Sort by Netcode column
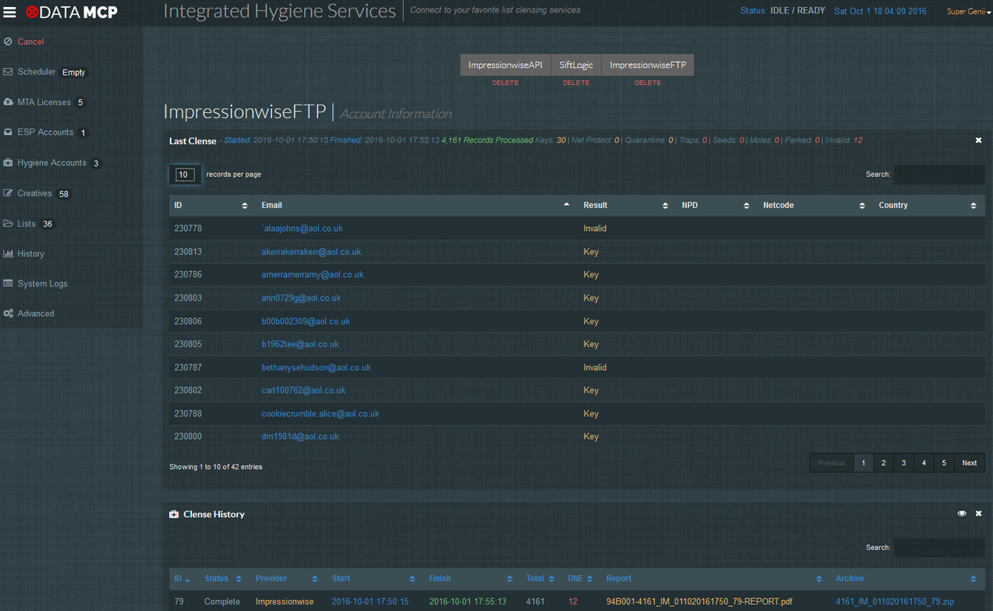The height and width of the screenshot is (611, 993). (x=816, y=205)
